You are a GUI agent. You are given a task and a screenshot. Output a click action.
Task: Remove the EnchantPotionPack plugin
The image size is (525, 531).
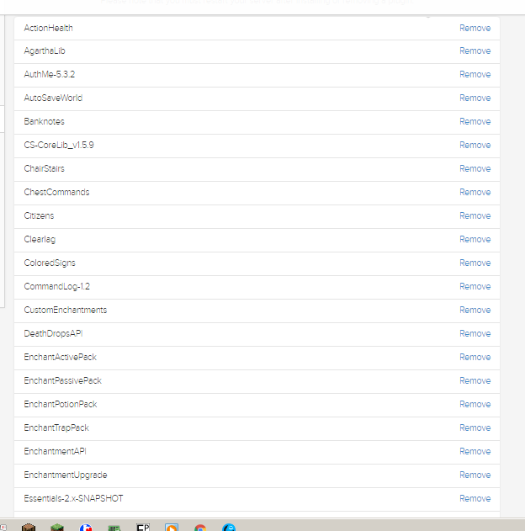coord(475,404)
